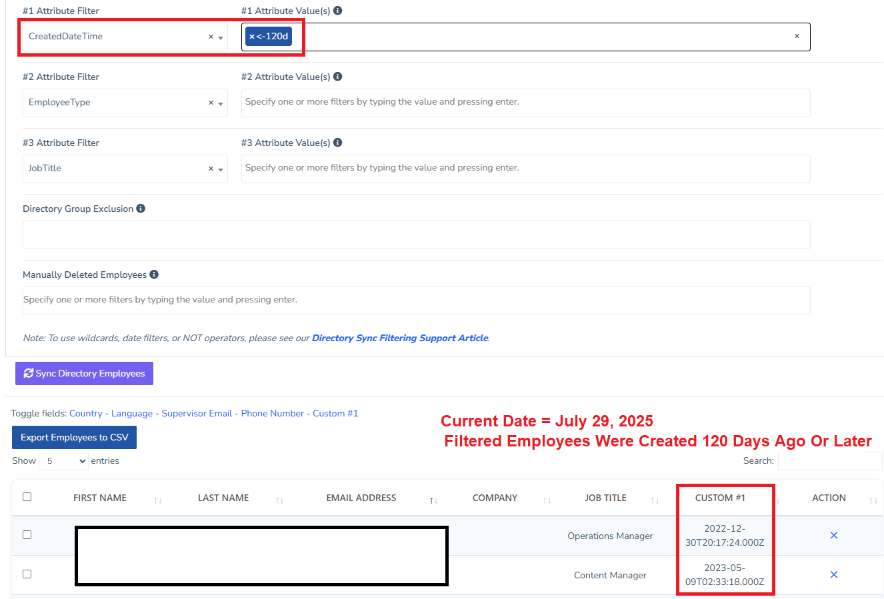Open the Show entries count dropdown
884x599 pixels.
tap(63, 461)
